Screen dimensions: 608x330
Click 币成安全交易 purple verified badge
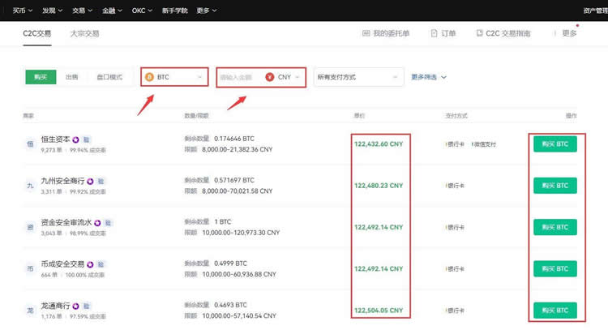90,264
